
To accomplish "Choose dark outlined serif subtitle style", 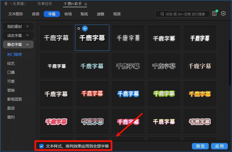I will tap(164, 66).
